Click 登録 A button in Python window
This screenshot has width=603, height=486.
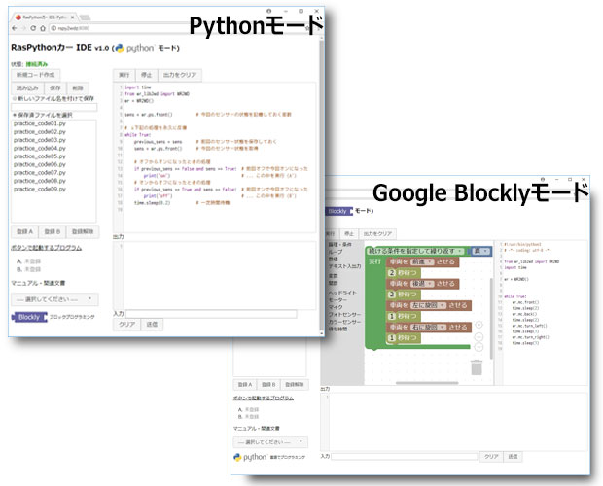coord(24,231)
